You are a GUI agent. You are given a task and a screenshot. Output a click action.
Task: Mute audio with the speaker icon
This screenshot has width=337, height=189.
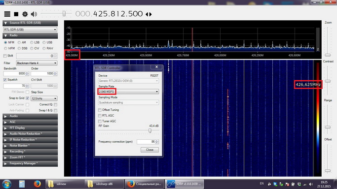click(34, 14)
